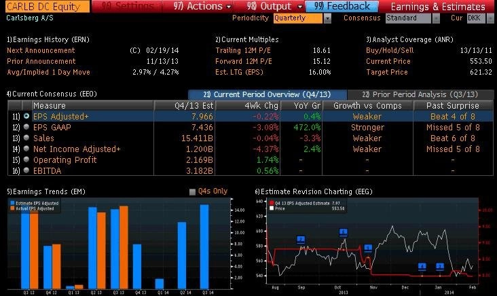The height and width of the screenshot is (296, 497).
Task: Click the blue event marker above January
Action: (440, 267)
